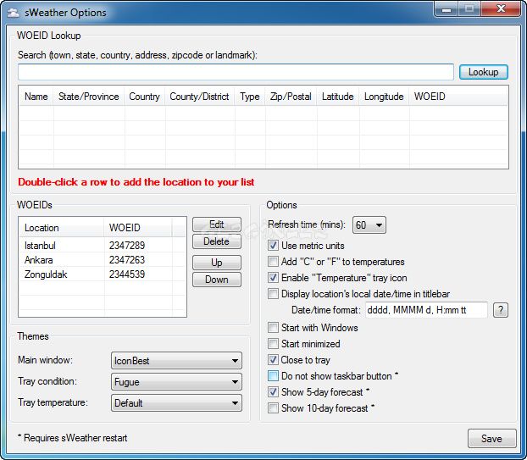Screen dimensions: 527x460
Task: Select the Ankara location row
Action: (103, 260)
